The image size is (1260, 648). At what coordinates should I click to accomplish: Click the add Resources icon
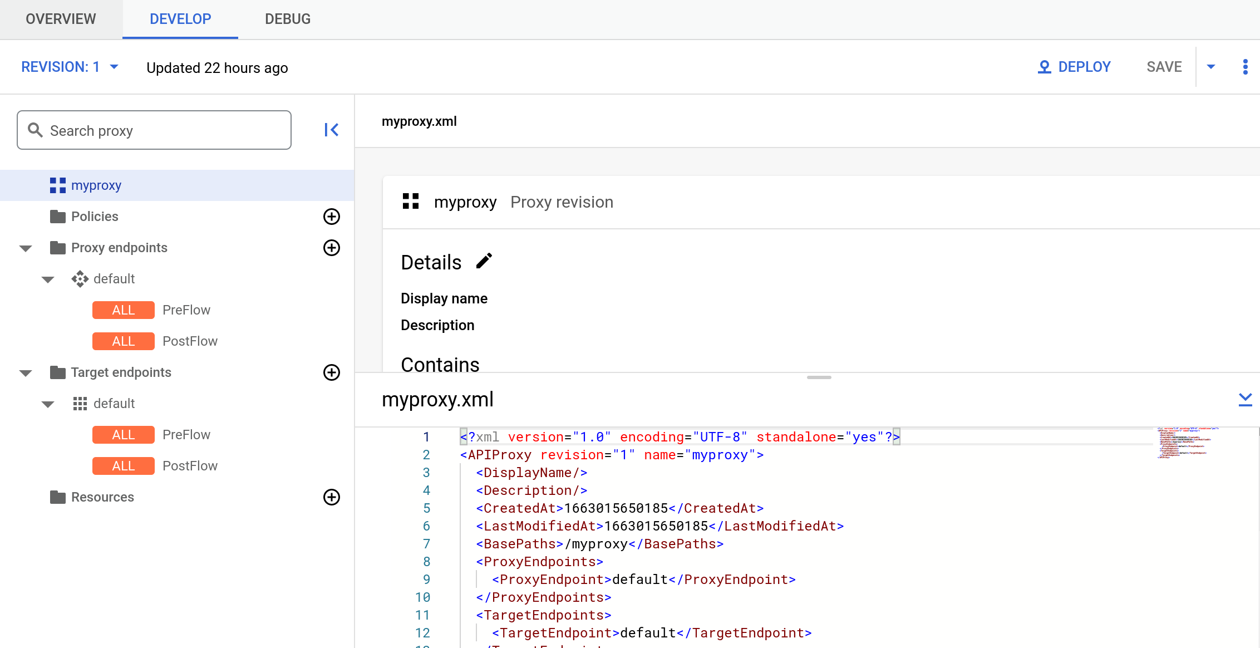329,497
